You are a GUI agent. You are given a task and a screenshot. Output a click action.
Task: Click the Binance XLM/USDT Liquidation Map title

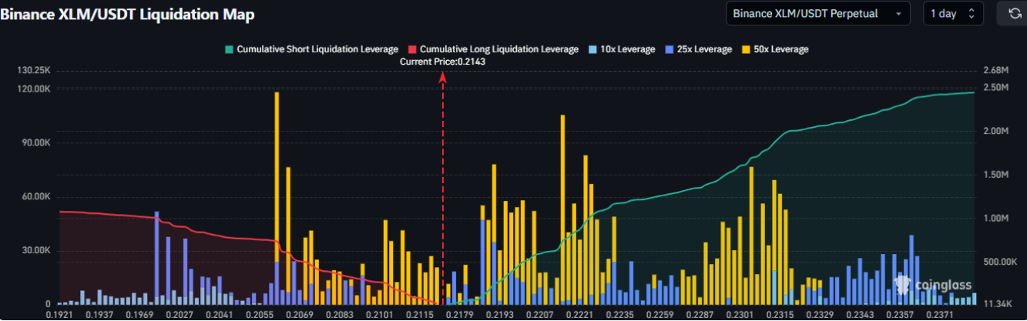[128, 15]
